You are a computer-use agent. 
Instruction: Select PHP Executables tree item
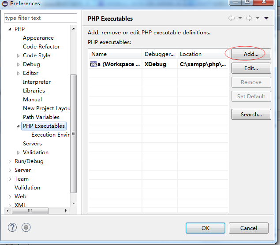pos(44,126)
